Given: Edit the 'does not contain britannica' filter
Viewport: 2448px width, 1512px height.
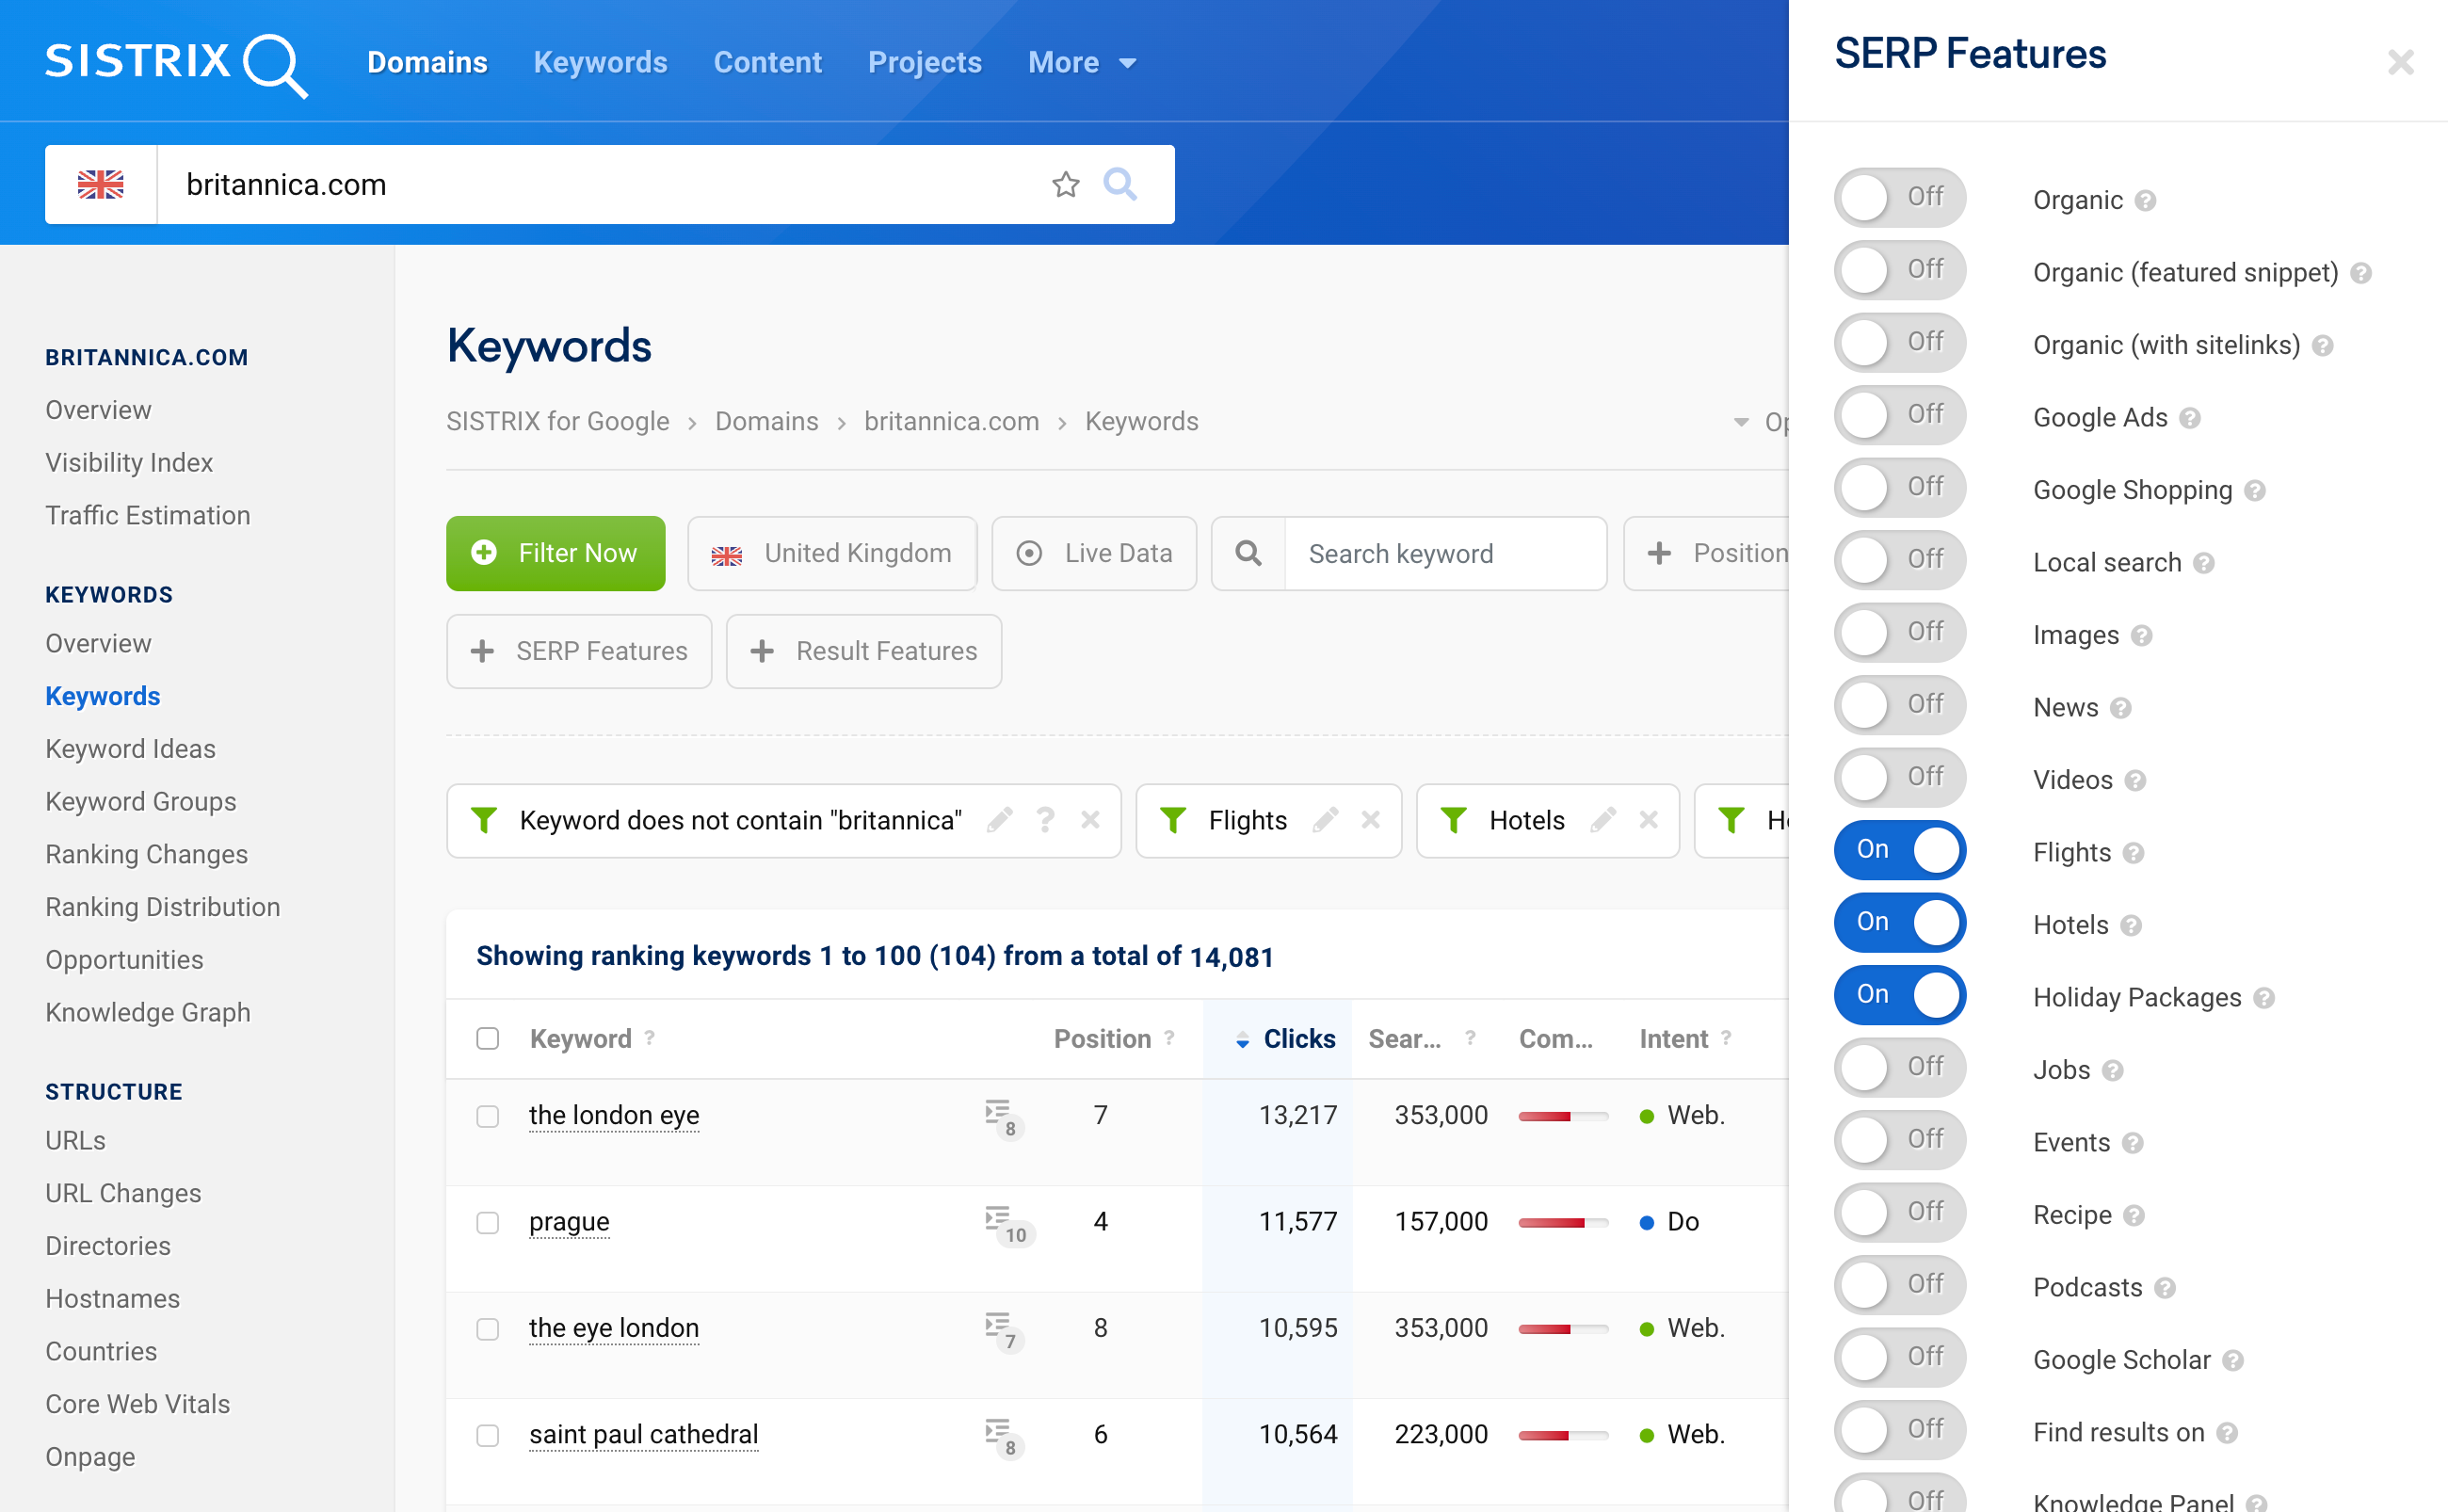Looking at the screenshot, I should pos(999,820).
